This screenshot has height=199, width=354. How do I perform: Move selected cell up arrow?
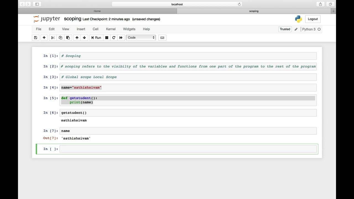pyautogui.click(x=77, y=38)
